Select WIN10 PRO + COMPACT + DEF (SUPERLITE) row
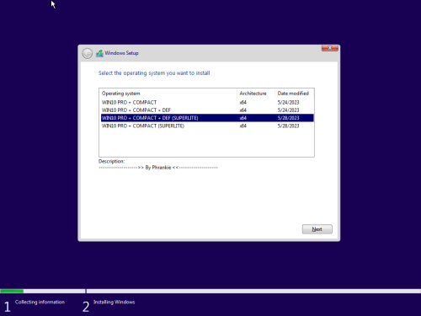Screen dimensions: 421x316 207,118
